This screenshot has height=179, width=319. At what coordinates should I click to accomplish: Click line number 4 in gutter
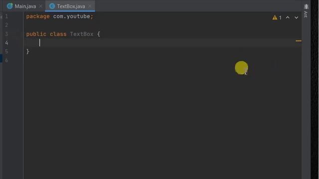6,43
